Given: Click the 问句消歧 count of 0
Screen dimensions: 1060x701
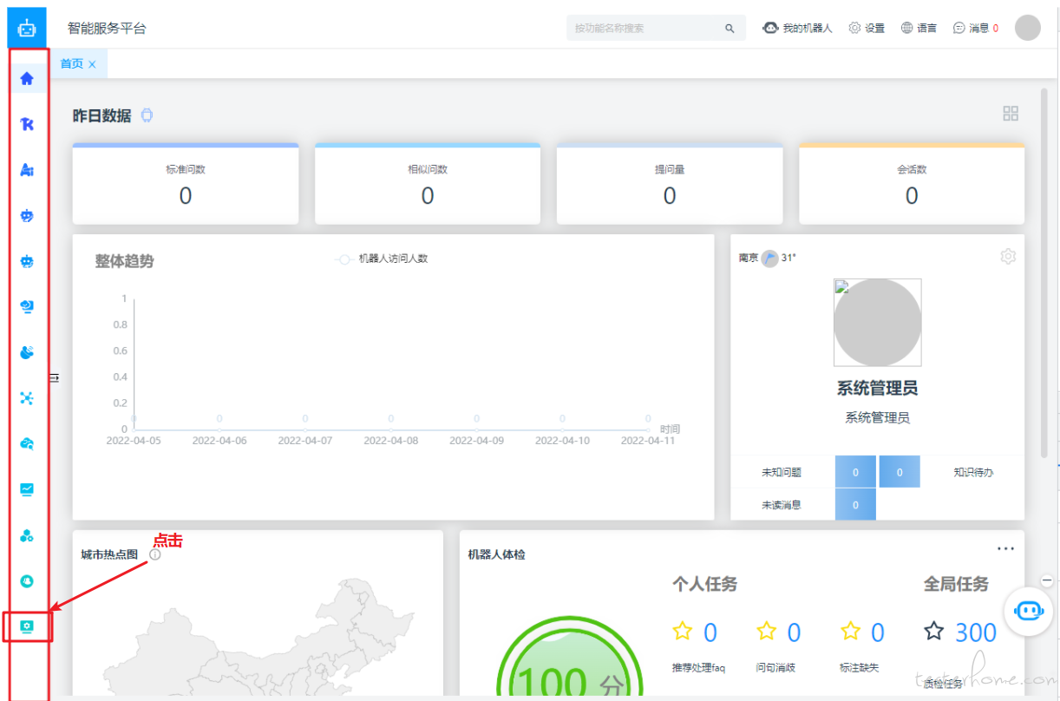Looking at the screenshot, I should tap(794, 632).
